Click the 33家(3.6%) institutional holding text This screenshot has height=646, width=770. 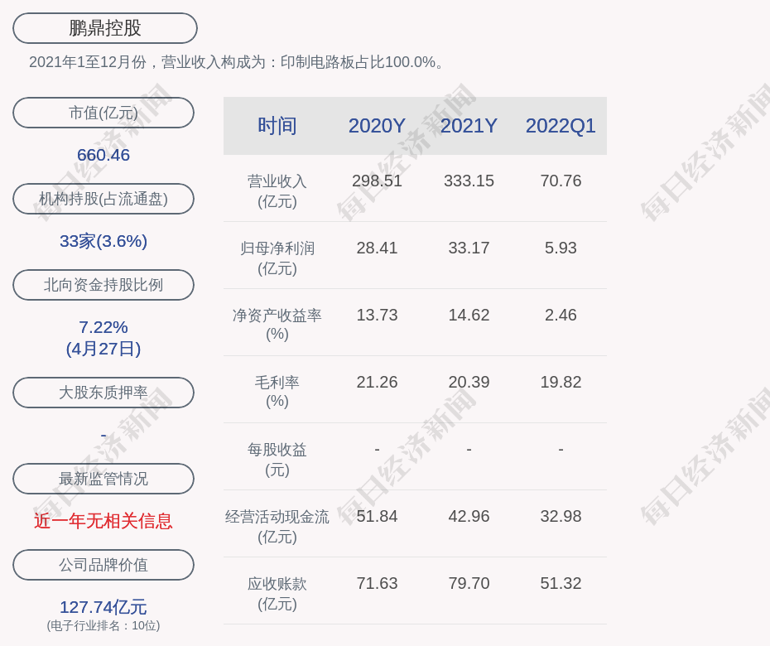click(x=103, y=241)
